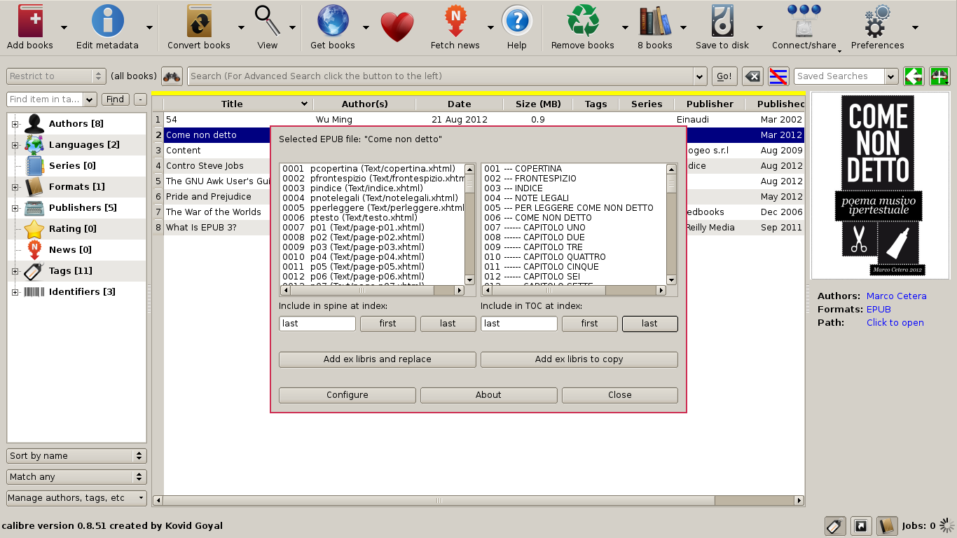Image resolution: width=957 pixels, height=538 pixels.
Task: Click the Go! search button
Action: click(x=724, y=76)
